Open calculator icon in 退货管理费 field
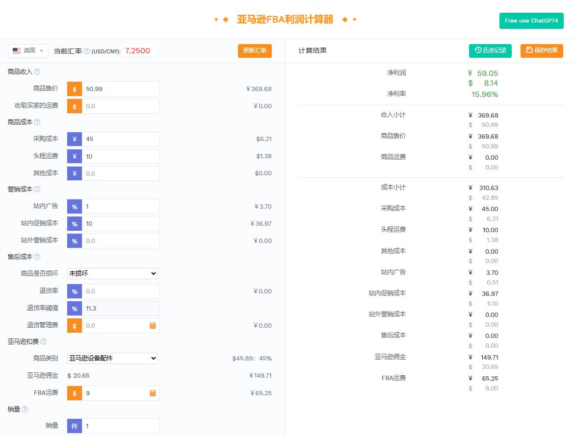The image size is (574, 436). tap(153, 326)
